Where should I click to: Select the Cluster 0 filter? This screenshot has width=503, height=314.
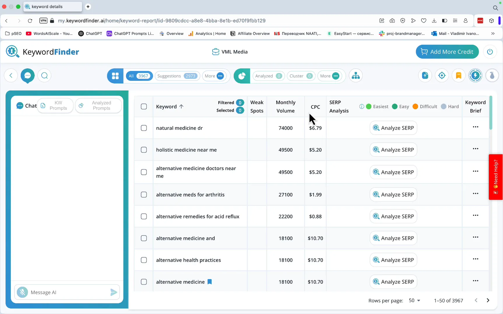[301, 76]
